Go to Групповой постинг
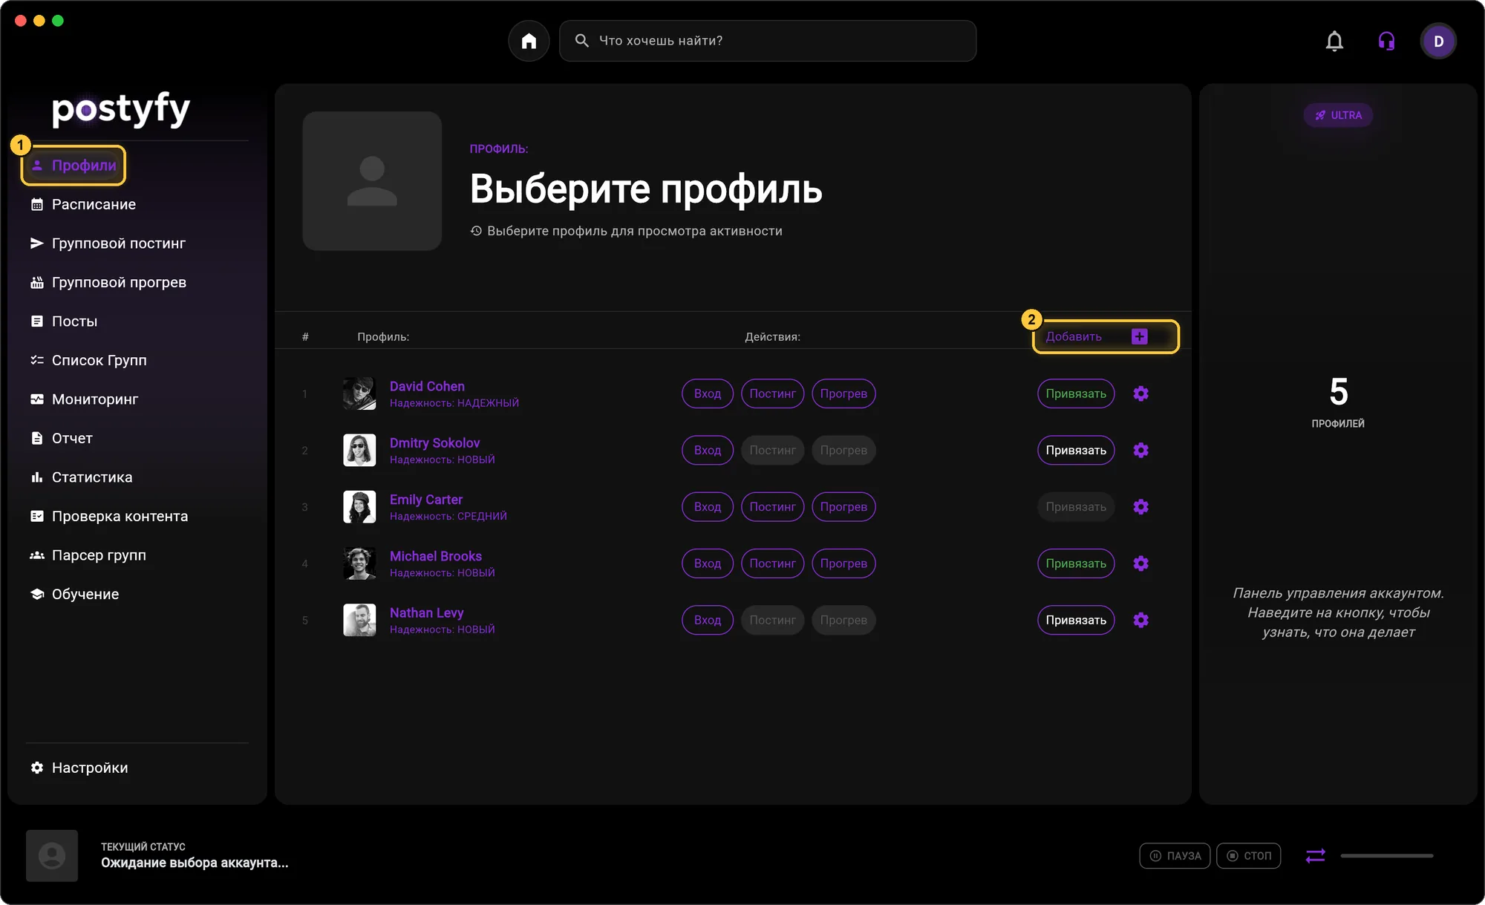This screenshot has width=1485, height=905. click(108, 244)
